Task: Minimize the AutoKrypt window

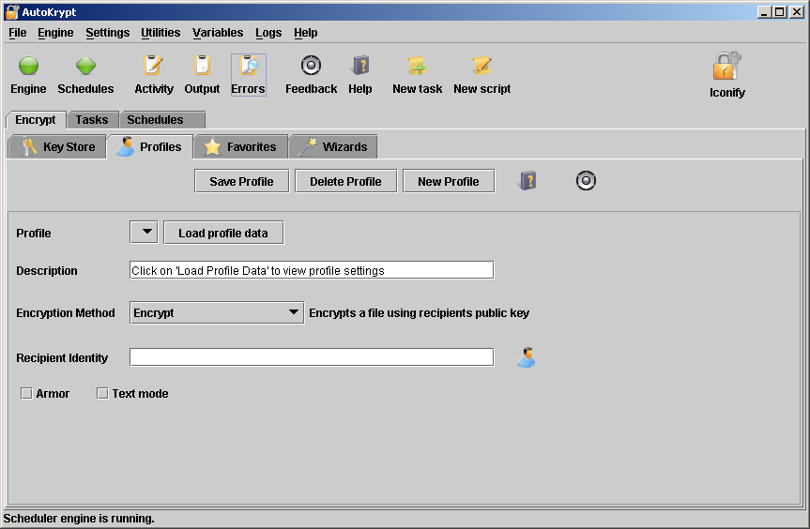Action: (x=765, y=12)
